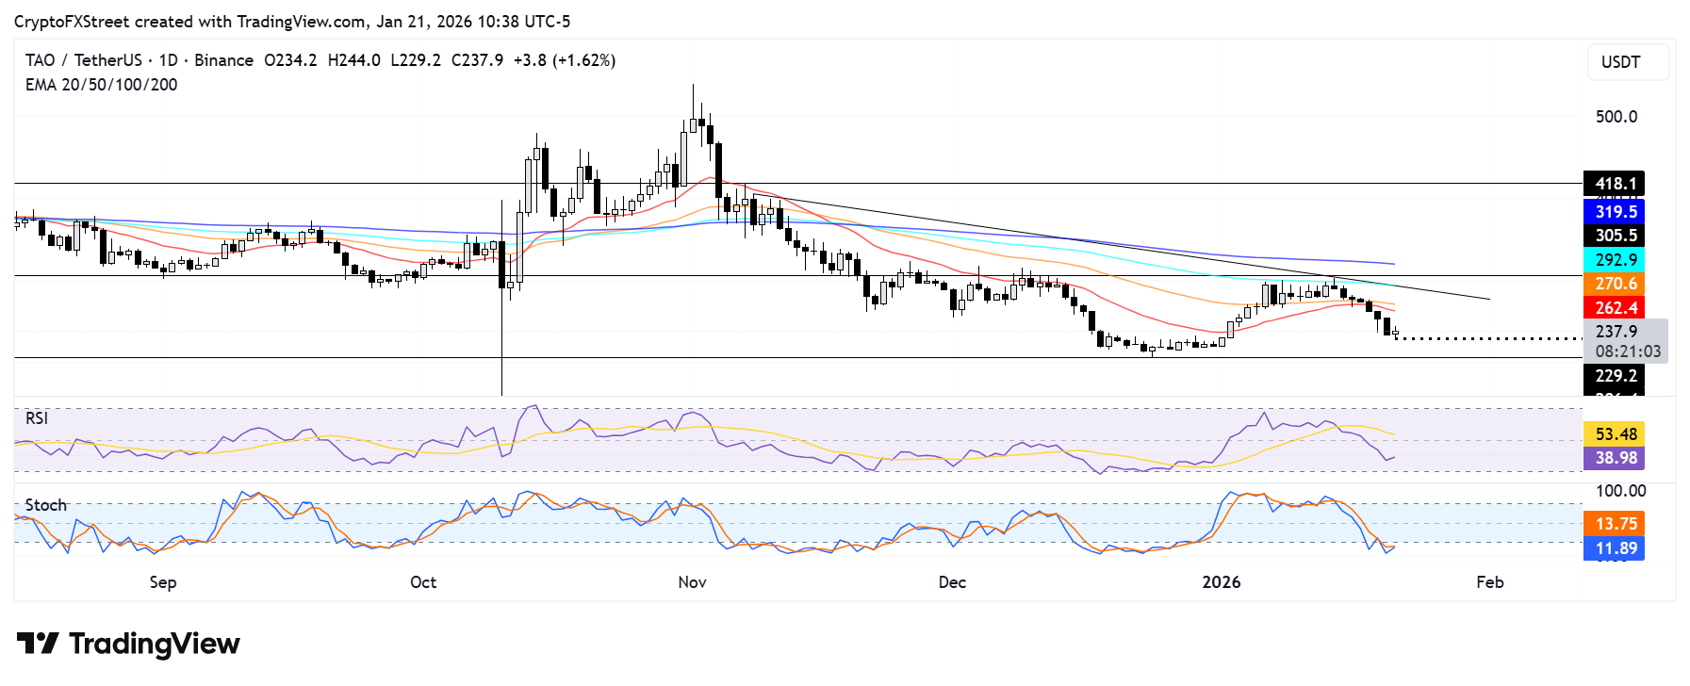The image size is (1690, 686).
Task: Click the cyan 292.9 EMA price tag
Action: (x=1615, y=260)
